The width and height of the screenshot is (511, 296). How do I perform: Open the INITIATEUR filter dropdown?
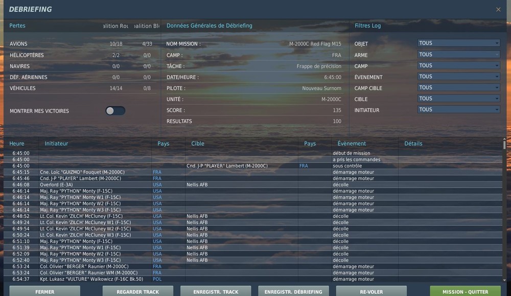point(458,110)
